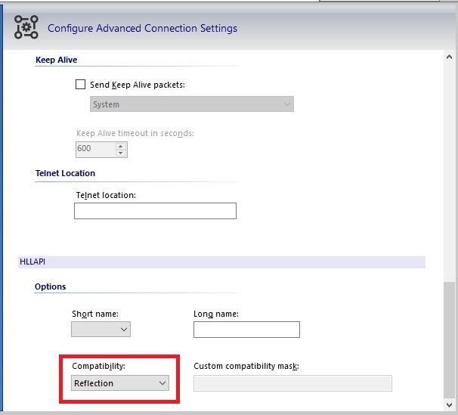This screenshot has width=458, height=415.
Task: Increase Keep Alive timeout with up arrow
Action: click(121, 145)
